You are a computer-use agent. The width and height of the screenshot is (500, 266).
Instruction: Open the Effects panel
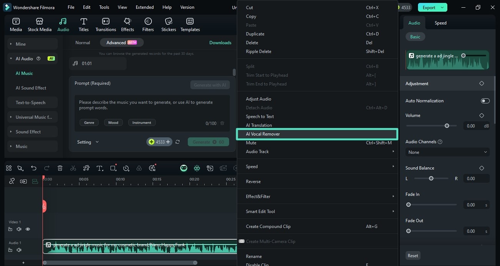click(x=127, y=25)
